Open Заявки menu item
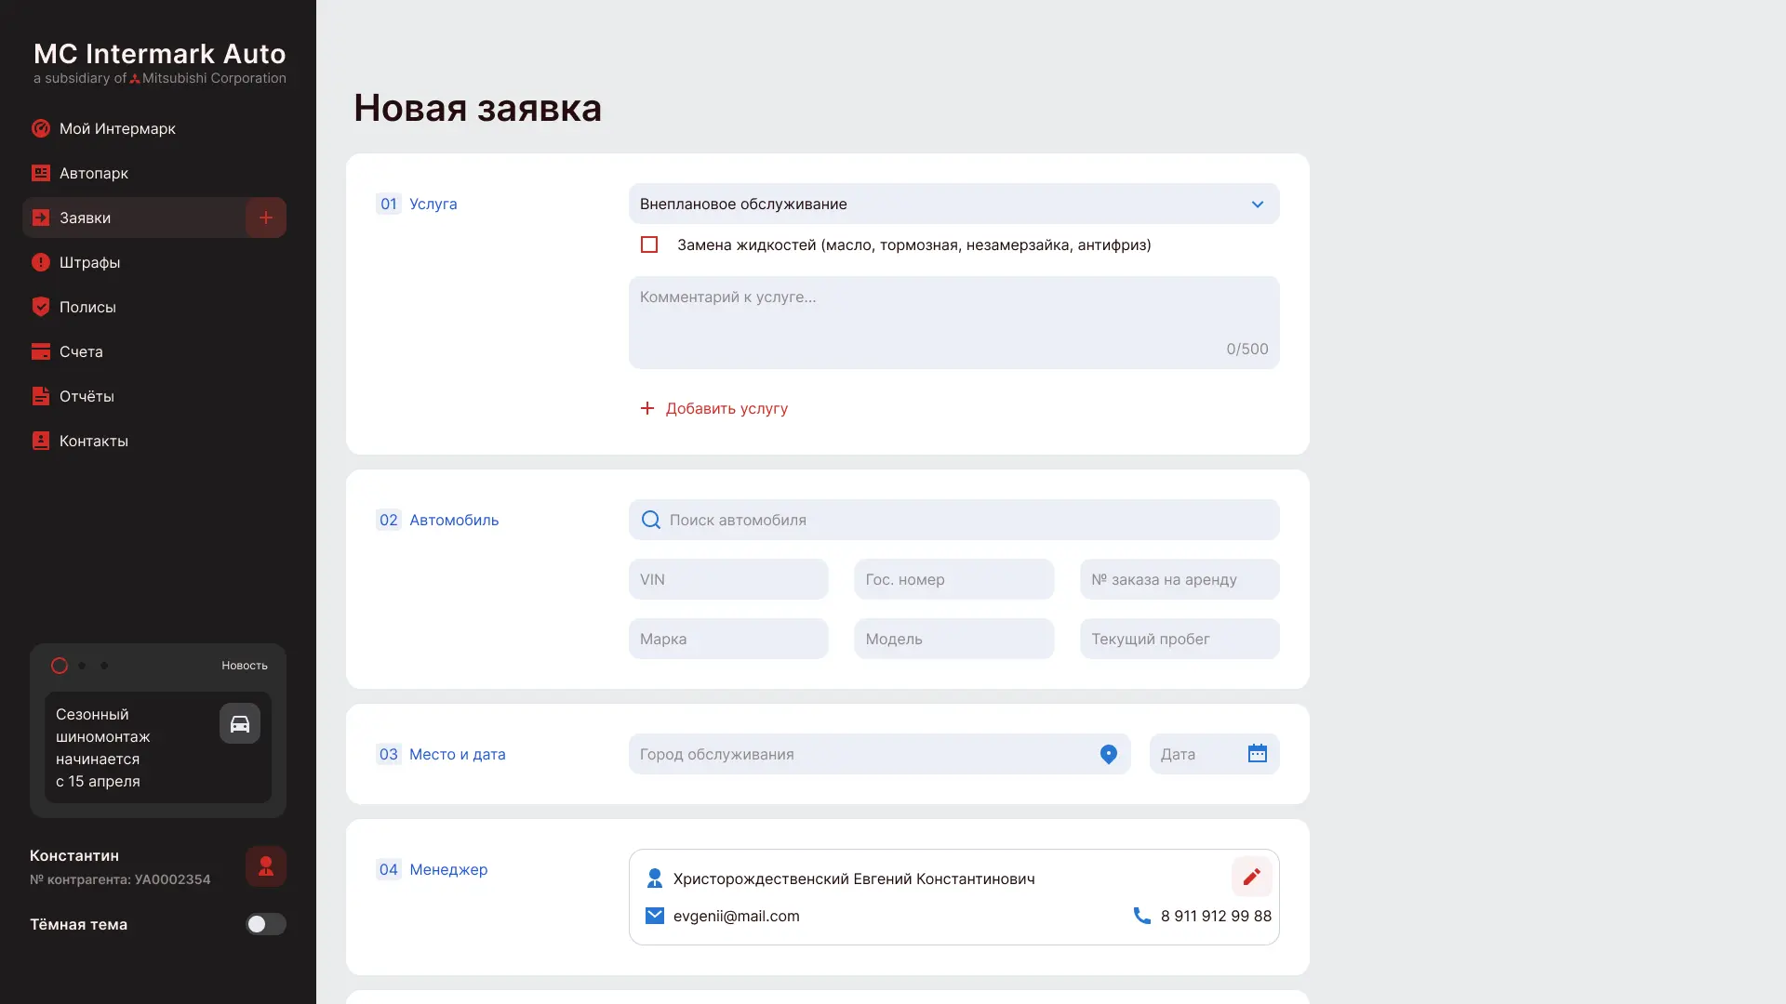This screenshot has height=1004, width=1786. (134, 218)
